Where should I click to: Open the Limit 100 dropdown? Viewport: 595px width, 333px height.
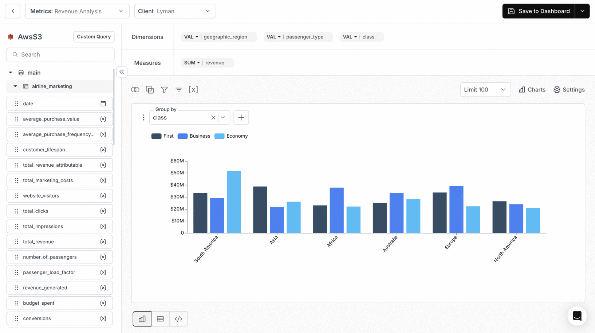tap(485, 89)
